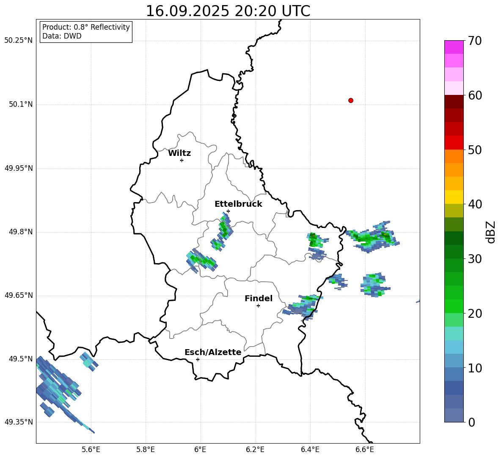The image size is (501, 458).
Task: Click the Findel station cross marker
Action: tap(258, 306)
